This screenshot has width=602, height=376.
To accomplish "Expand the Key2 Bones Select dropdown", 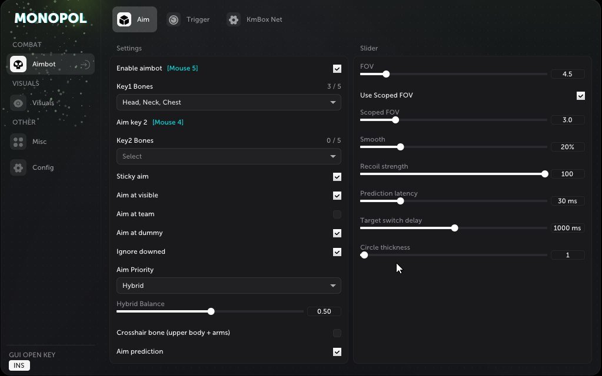I will [229, 156].
